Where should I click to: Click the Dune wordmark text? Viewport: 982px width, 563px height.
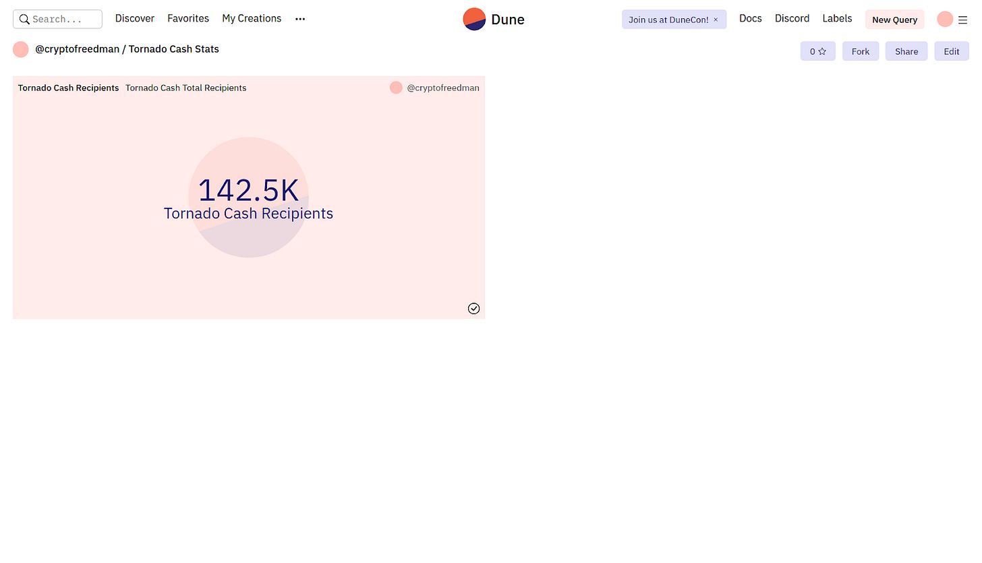[x=508, y=20]
